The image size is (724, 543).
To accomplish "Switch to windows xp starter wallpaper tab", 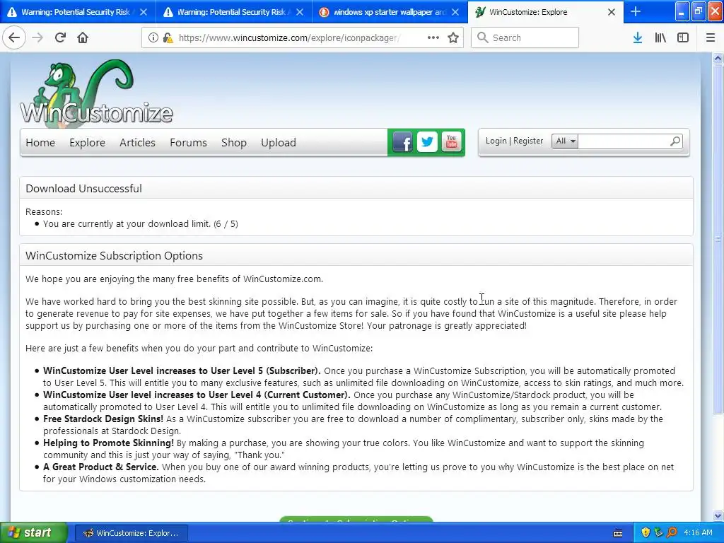I will click(x=390, y=12).
